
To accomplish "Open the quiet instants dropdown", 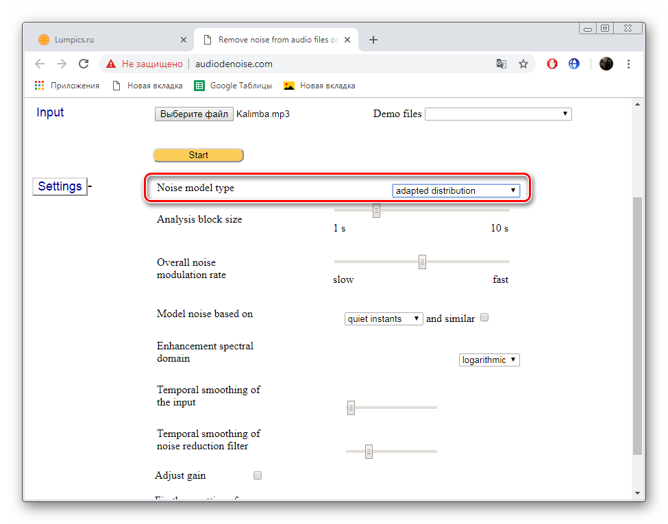I will pyautogui.click(x=384, y=319).
